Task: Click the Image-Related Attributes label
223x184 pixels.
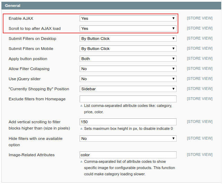Action: pos(32,155)
